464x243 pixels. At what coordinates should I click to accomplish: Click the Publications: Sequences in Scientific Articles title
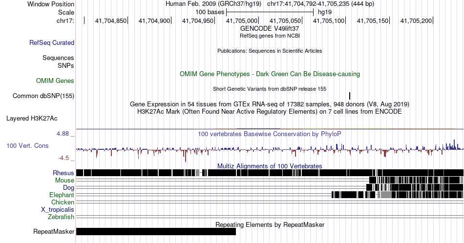[270, 51]
